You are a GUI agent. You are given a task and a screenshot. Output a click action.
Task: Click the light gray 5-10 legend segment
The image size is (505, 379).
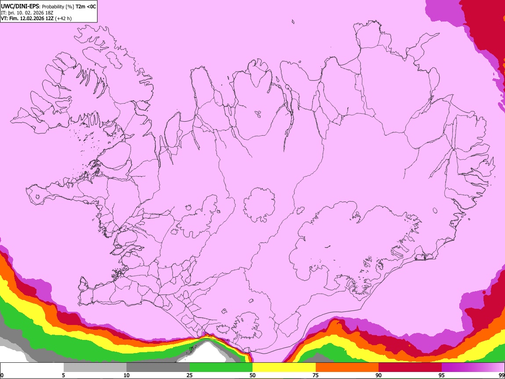coord(95,368)
